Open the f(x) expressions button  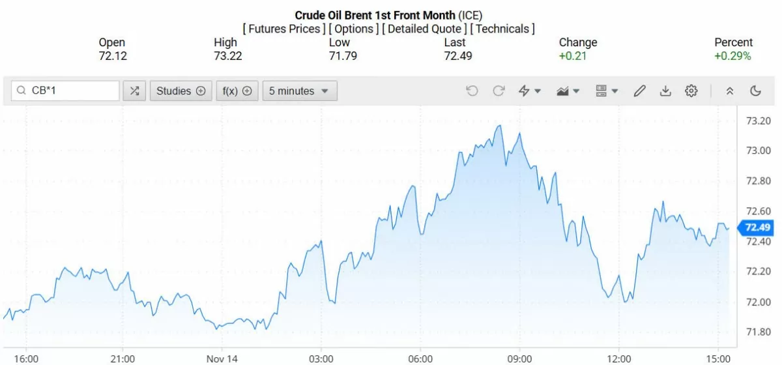tap(237, 91)
